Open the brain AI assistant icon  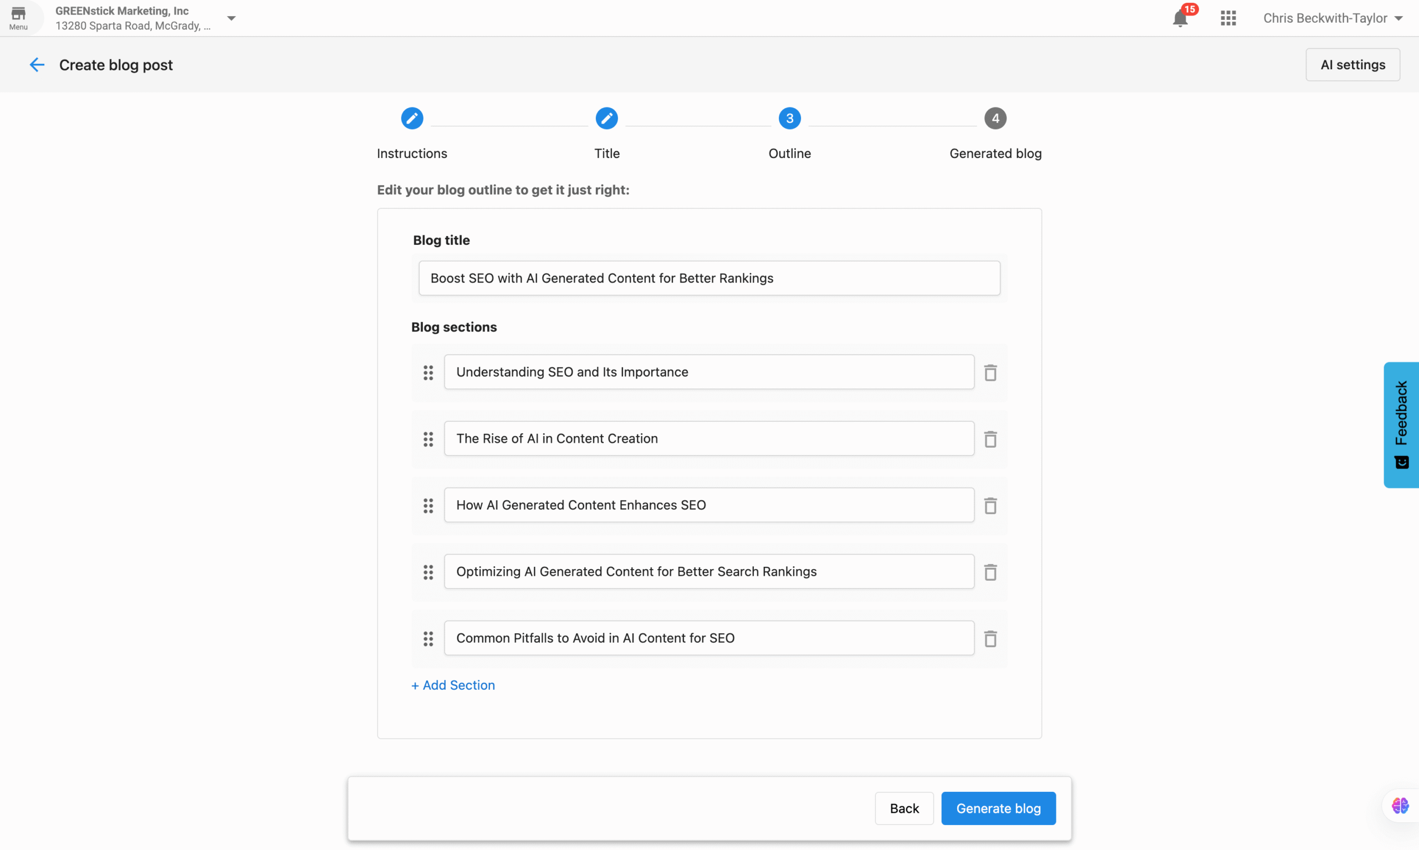pyautogui.click(x=1400, y=805)
